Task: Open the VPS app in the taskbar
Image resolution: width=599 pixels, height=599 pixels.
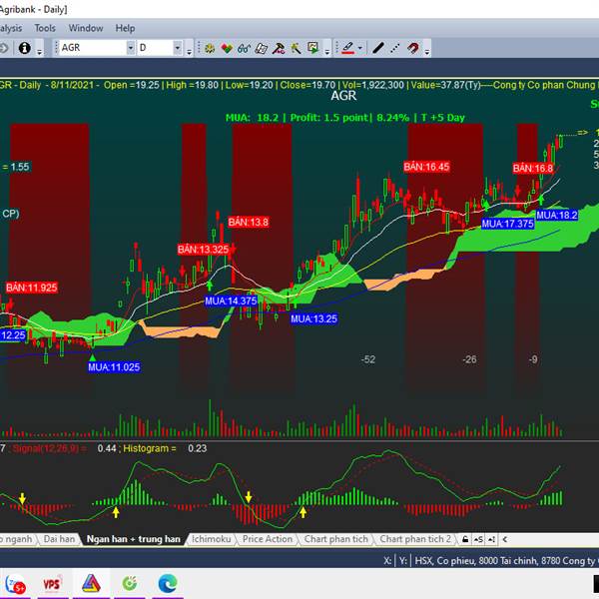Action: coord(52,584)
